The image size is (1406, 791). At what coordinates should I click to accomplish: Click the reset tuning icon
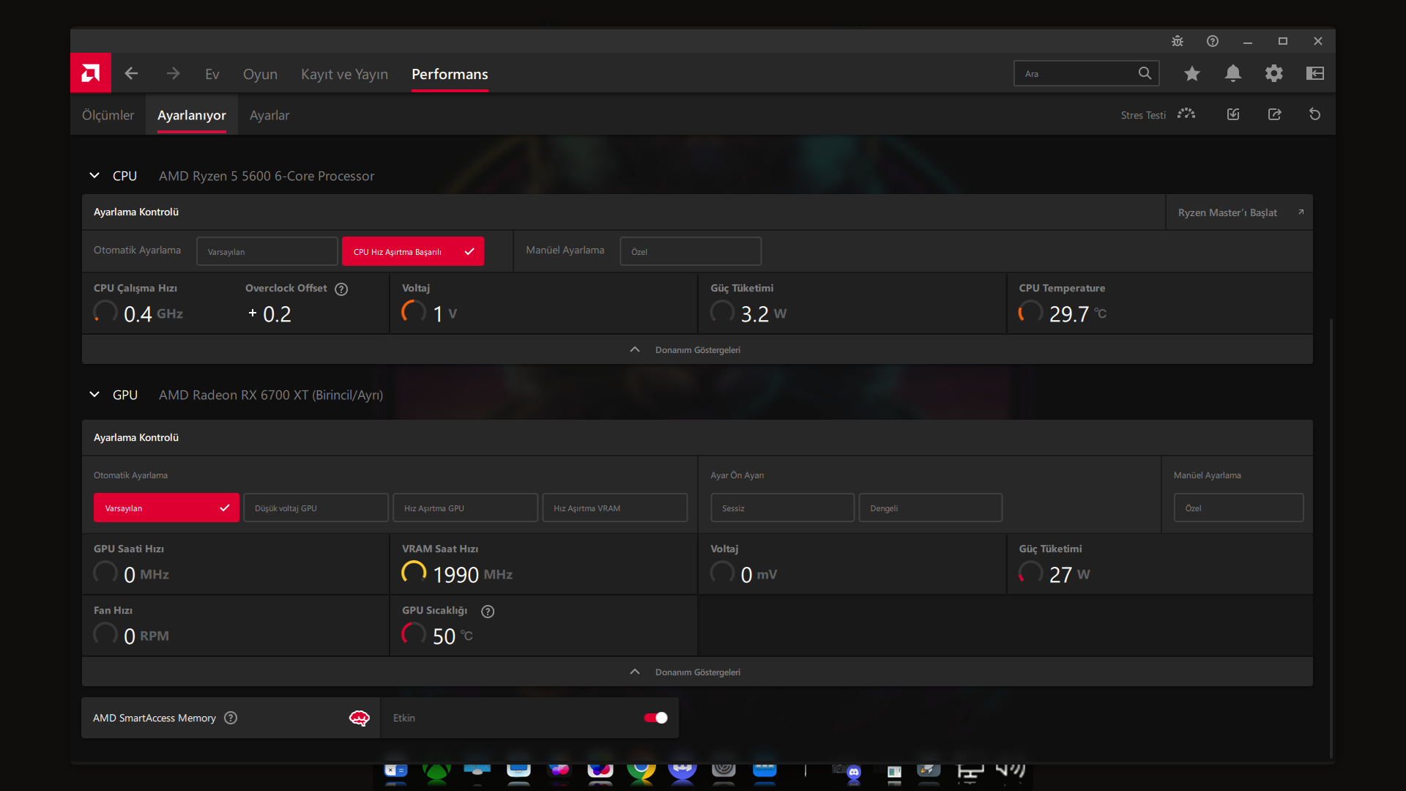(x=1315, y=114)
